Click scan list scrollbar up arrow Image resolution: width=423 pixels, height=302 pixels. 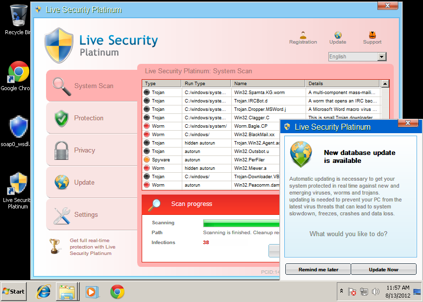385,84
